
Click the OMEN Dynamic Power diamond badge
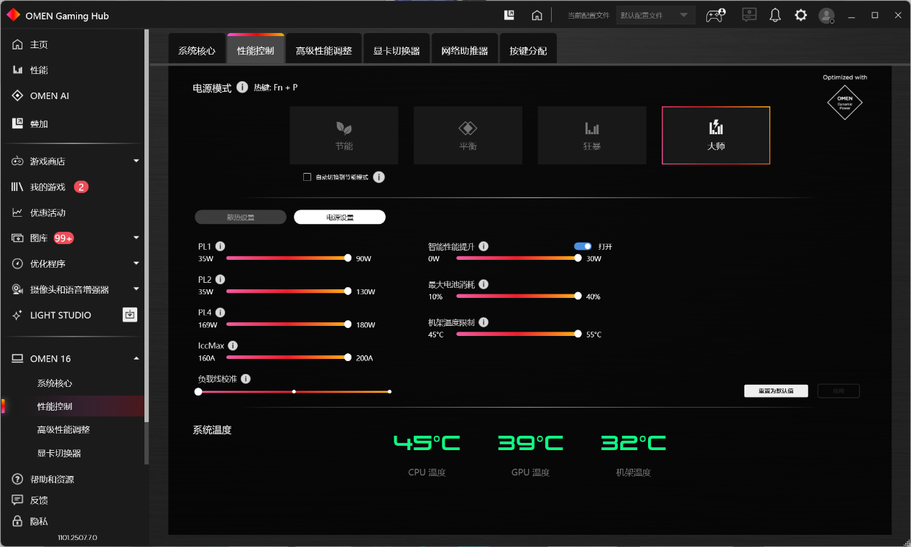[845, 102]
